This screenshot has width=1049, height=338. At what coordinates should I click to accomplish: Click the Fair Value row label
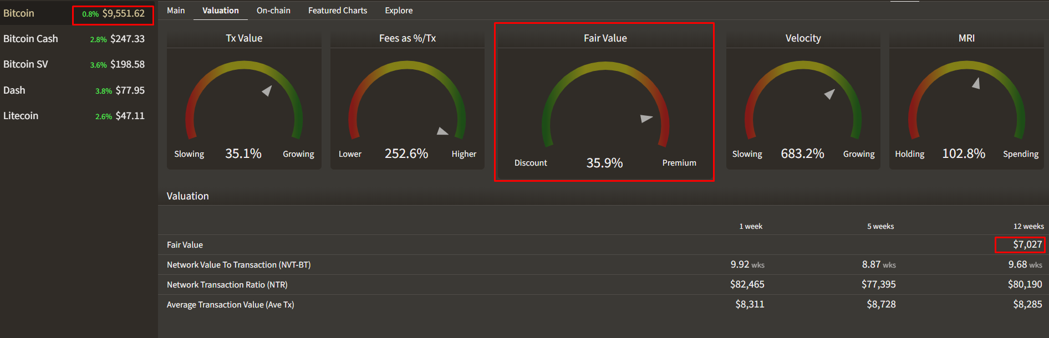coord(185,245)
